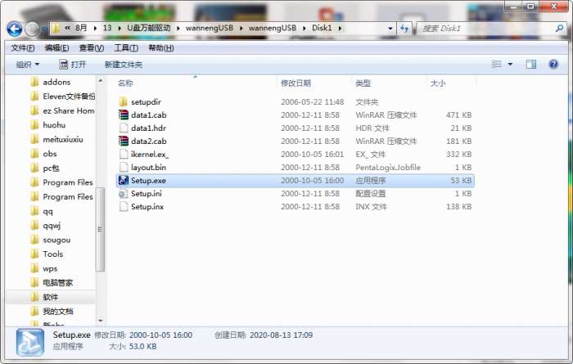Viewport: 573px width, 364px height.
Task: Click the refresh icon beside address bar
Action: 404,28
